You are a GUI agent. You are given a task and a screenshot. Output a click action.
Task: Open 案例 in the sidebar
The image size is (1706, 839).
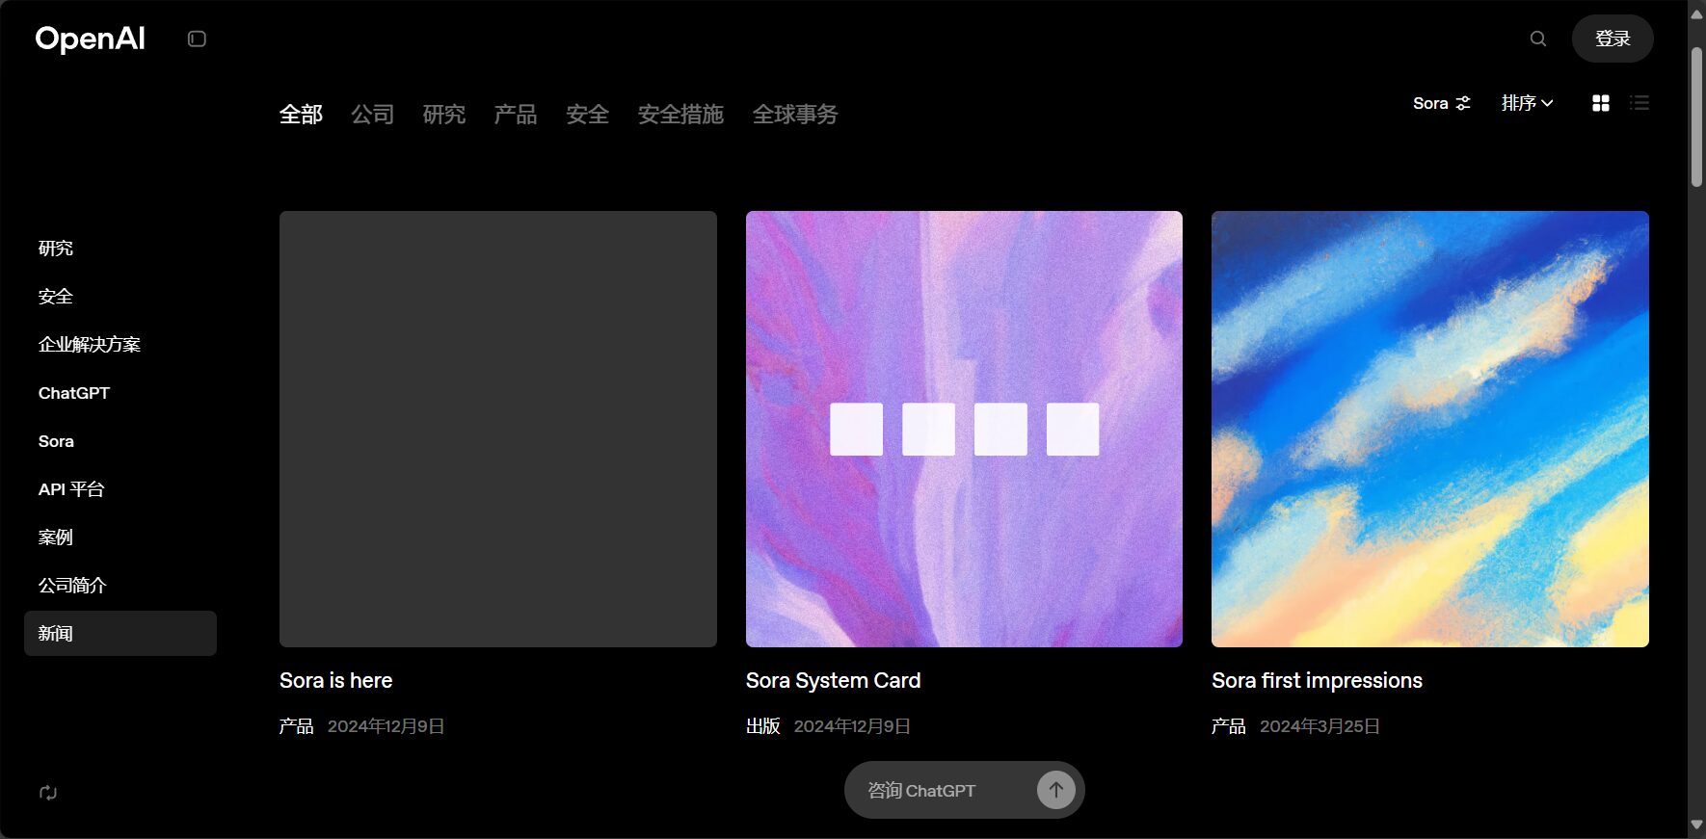[x=56, y=537]
